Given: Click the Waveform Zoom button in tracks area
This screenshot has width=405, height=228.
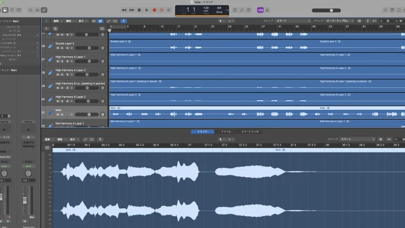Looking at the screenshot, I should point(359,21).
